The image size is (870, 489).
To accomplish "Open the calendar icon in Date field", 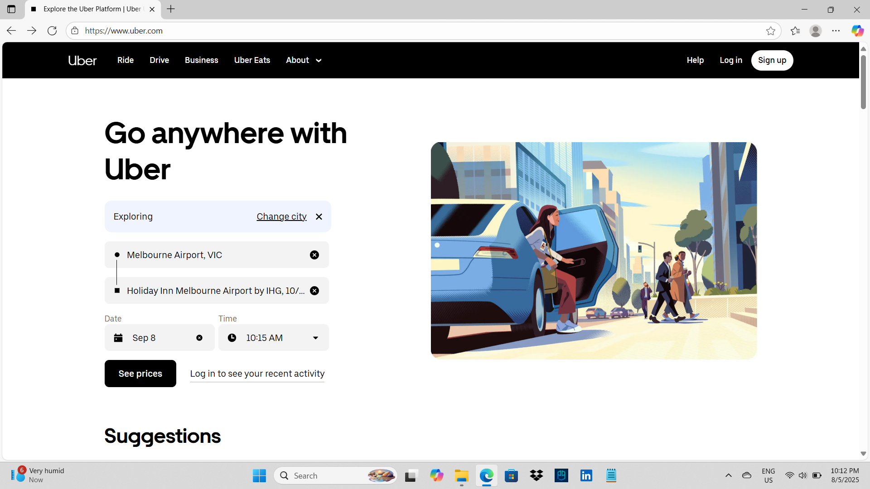I will pyautogui.click(x=118, y=338).
